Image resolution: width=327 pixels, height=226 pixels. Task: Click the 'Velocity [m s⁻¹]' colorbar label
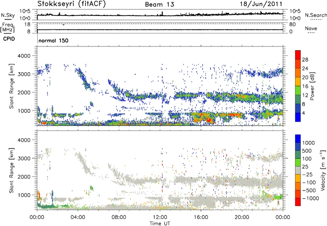pyautogui.click(x=323, y=170)
